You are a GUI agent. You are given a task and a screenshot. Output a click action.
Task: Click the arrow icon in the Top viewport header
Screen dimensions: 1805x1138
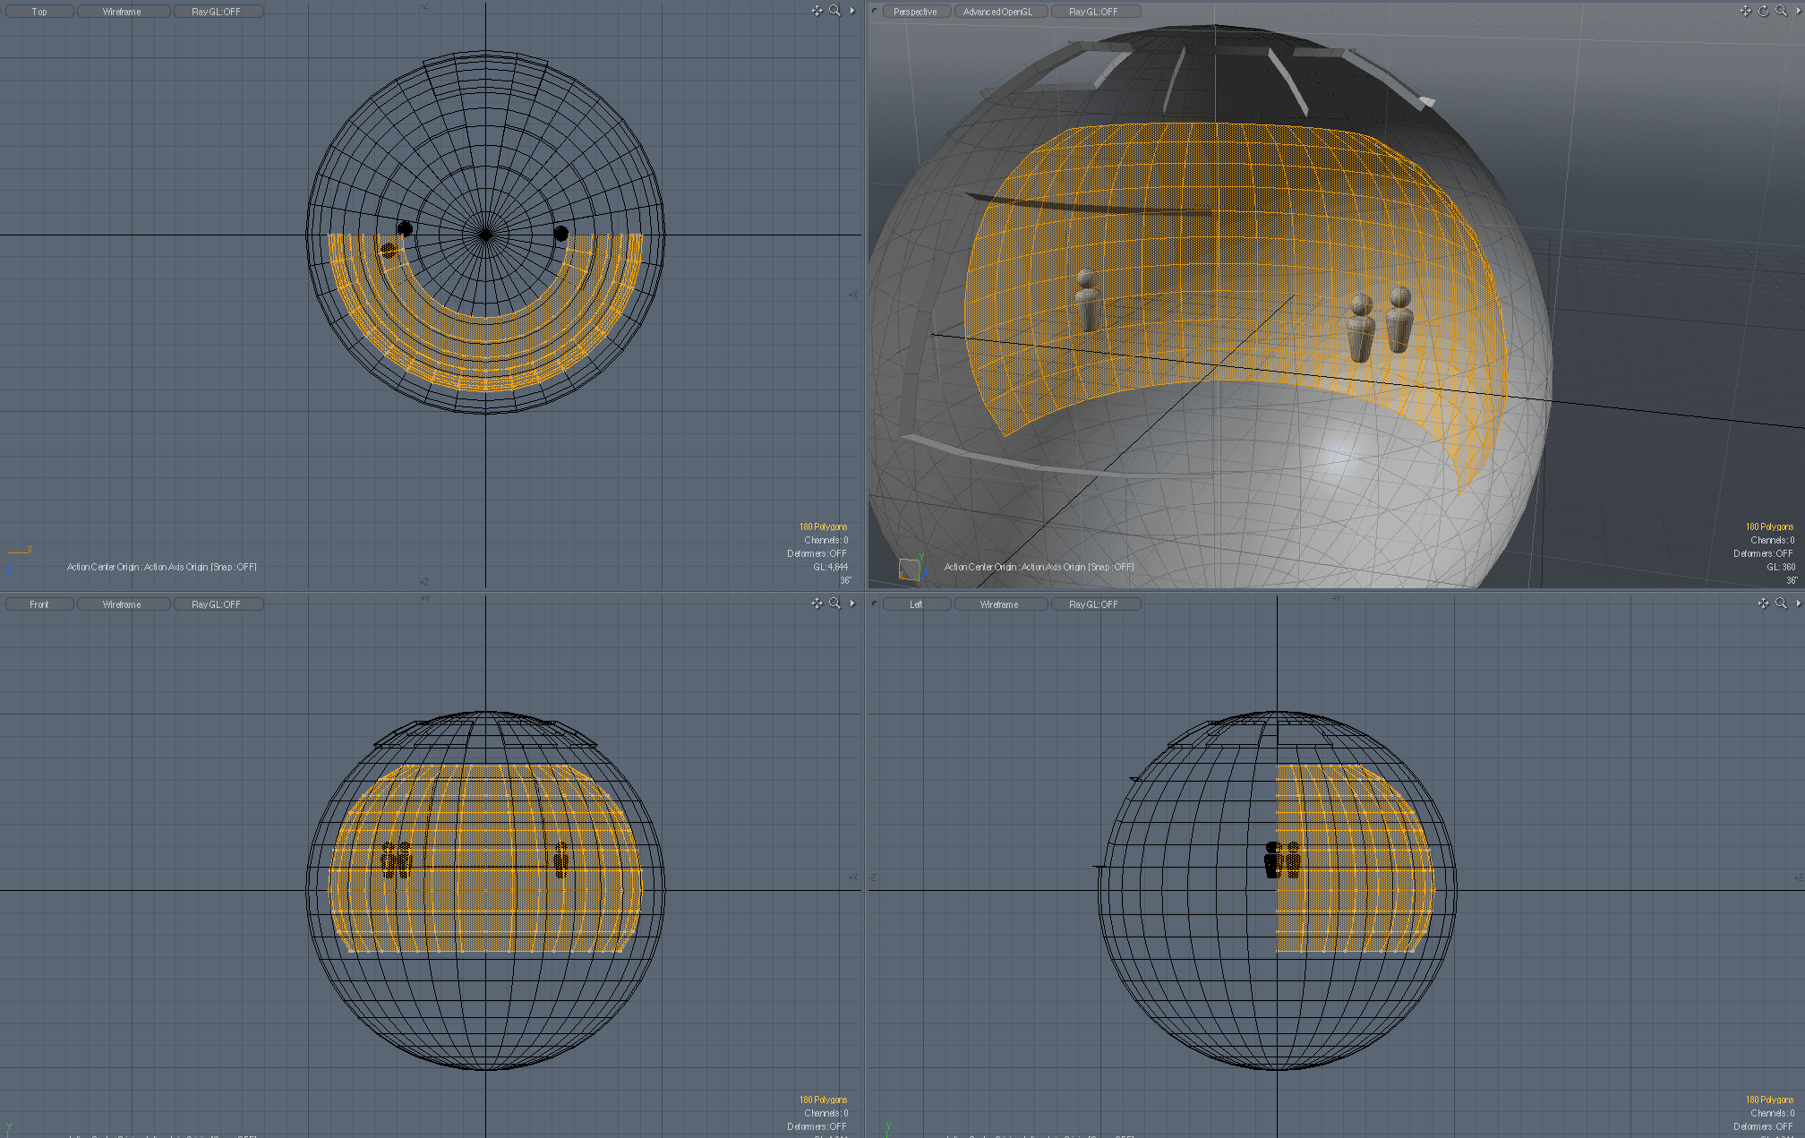[851, 11]
